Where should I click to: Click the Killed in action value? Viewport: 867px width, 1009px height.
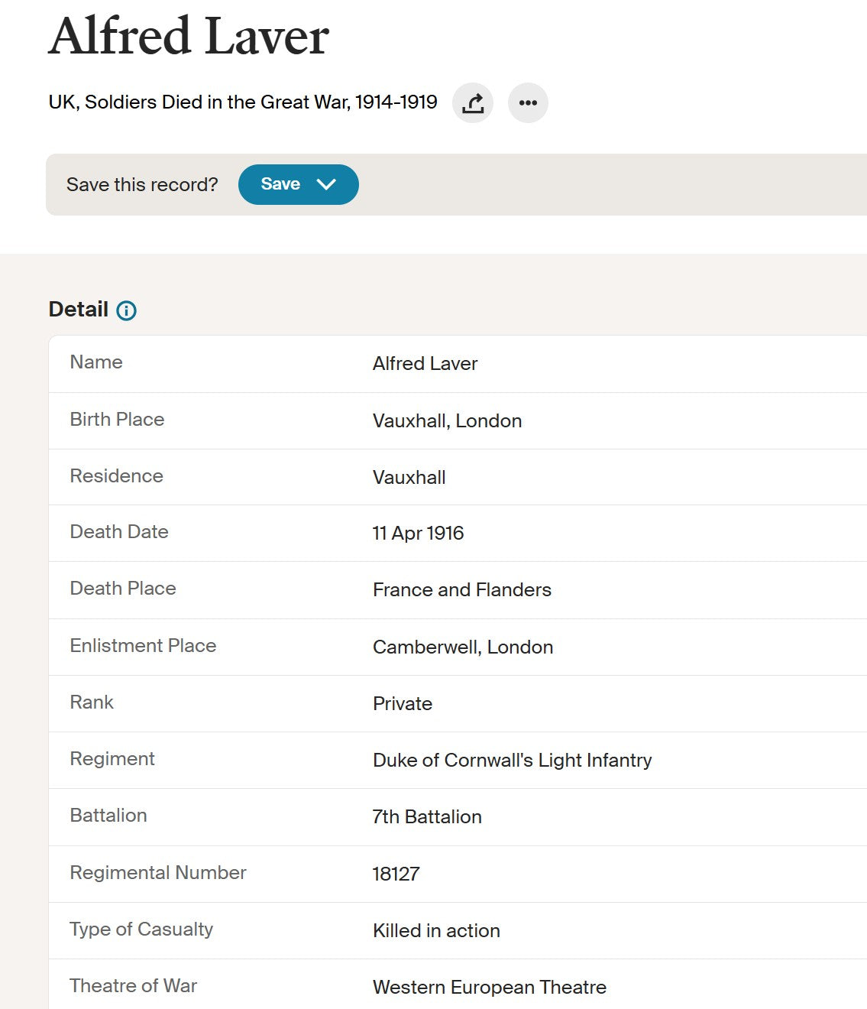436,931
